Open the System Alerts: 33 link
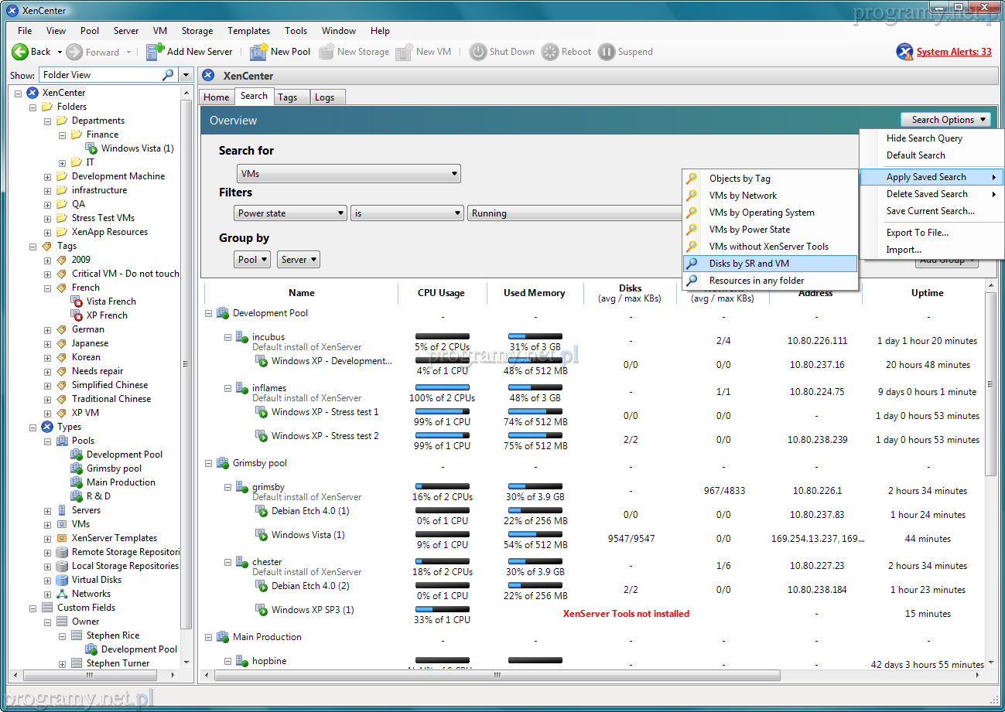 click(953, 52)
